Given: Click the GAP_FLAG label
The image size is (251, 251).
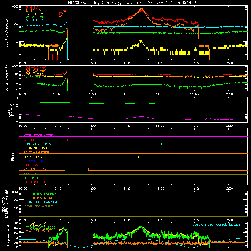Looking at the screenshot, I should (x=31, y=140).
